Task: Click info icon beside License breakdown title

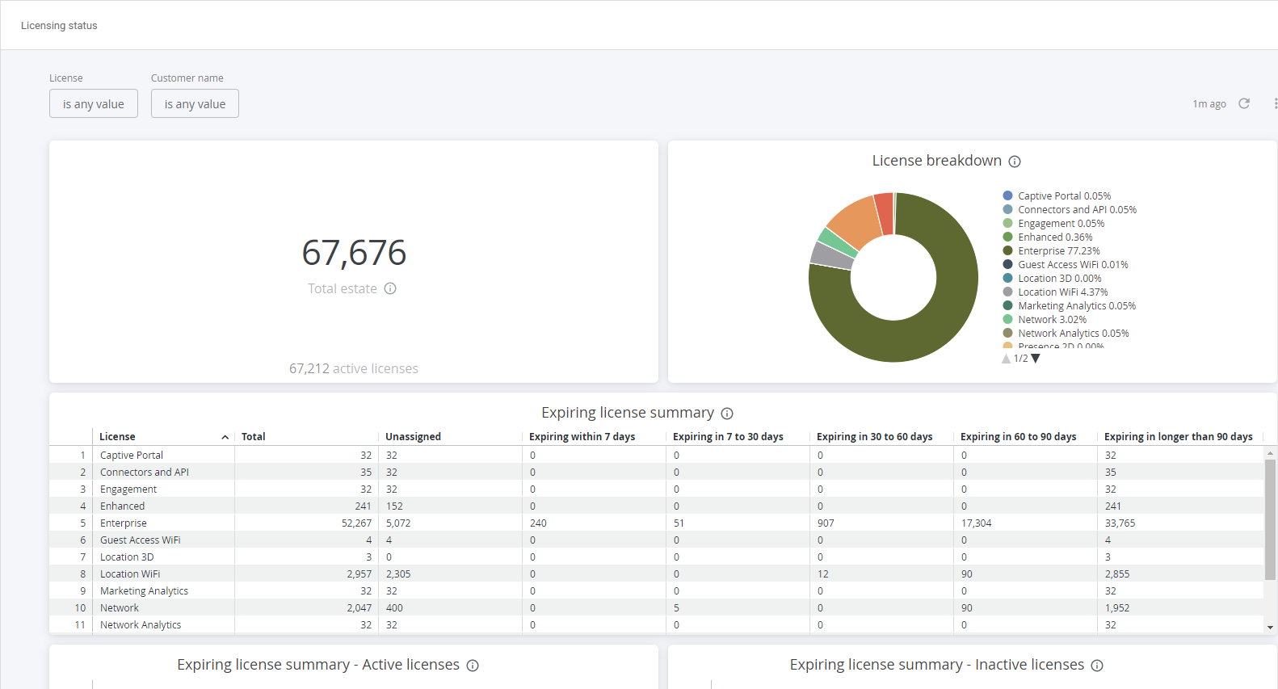Action: pyautogui.click(x=1015, y=162)
